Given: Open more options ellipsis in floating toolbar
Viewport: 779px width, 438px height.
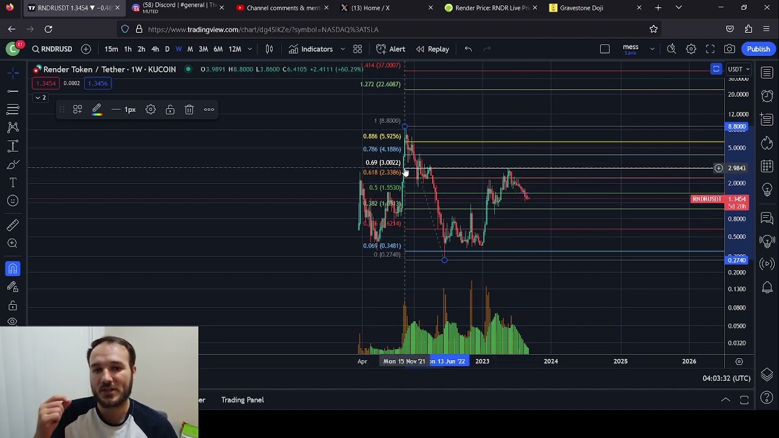Looking at the screenshot, I should (x=209, y=109).
